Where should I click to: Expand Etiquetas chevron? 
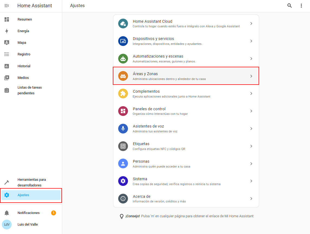click(x=251, y=146)
